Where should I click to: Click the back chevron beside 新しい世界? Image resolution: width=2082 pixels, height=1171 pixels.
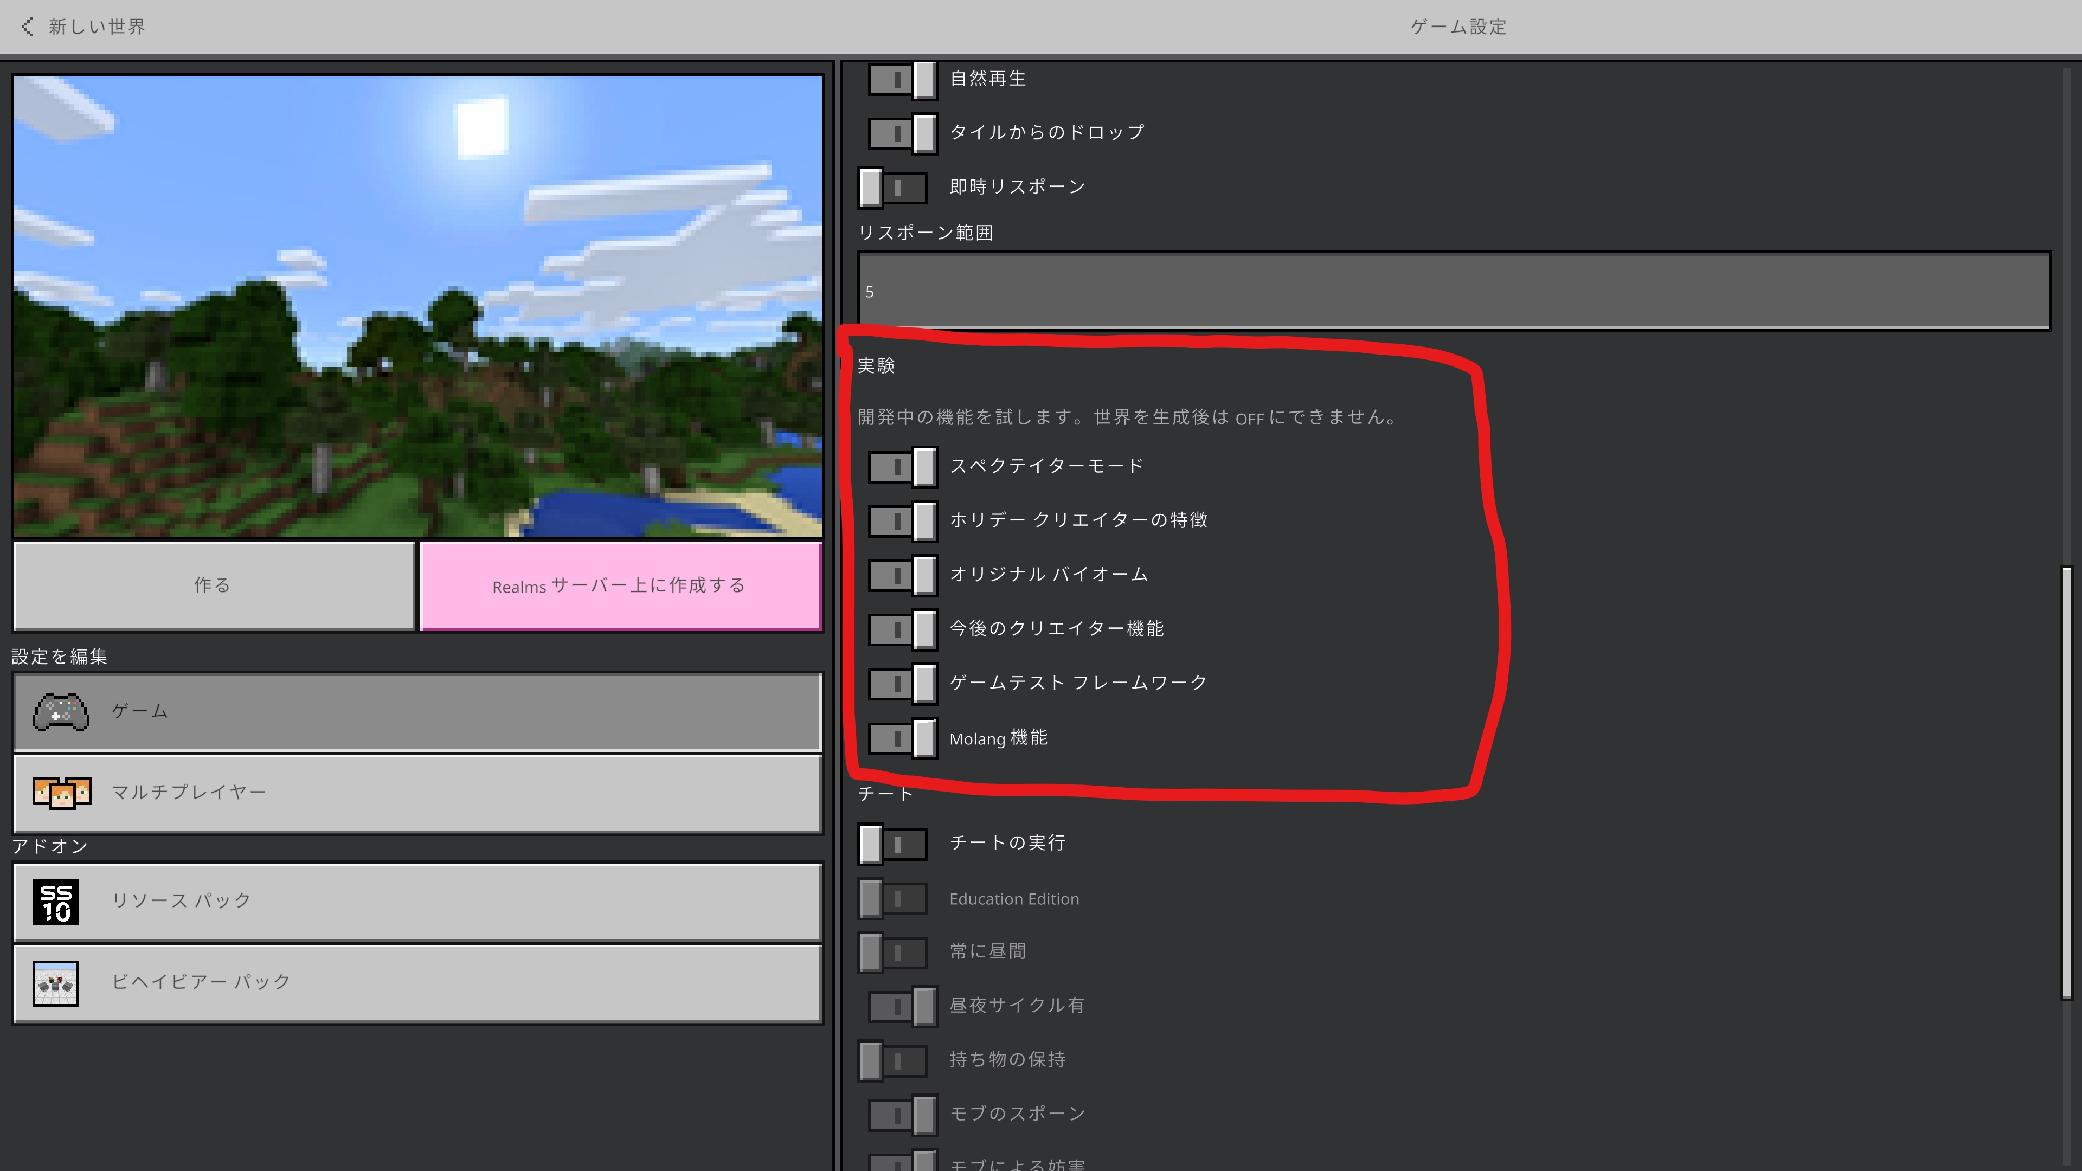[x=27, y=27]
